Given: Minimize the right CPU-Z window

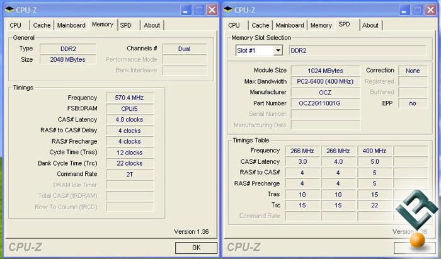Looking at the screenshot, I should coord(404,11).
